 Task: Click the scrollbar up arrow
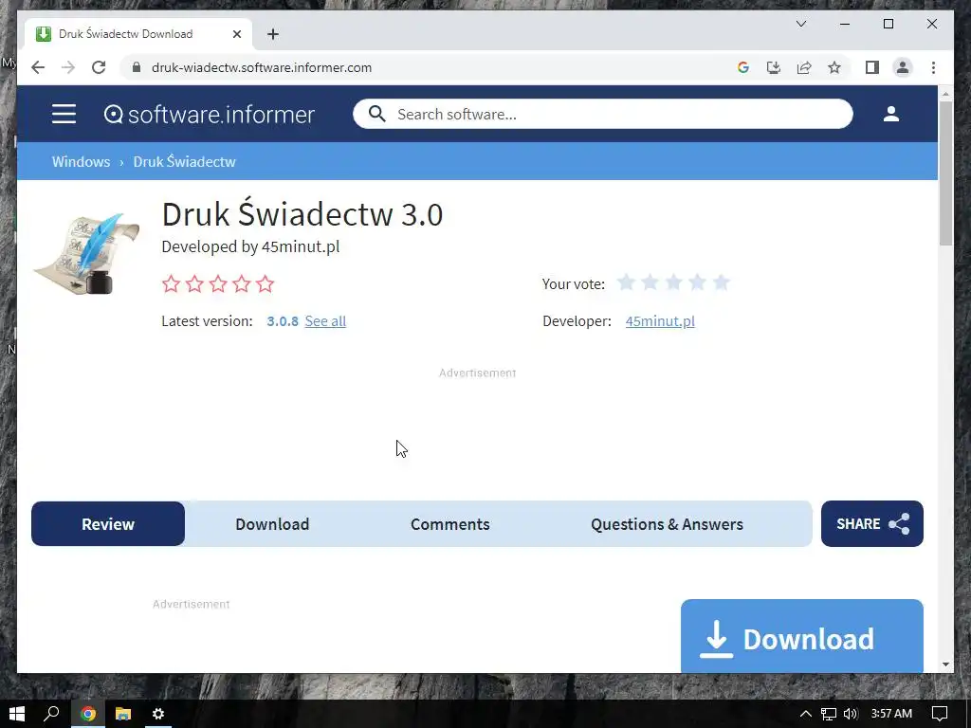(x=945, y=94)
